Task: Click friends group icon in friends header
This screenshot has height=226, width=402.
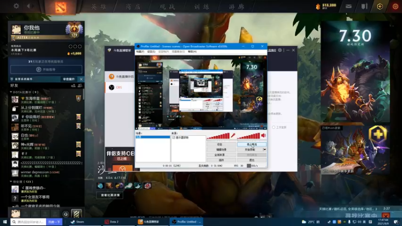Action: point(80,85)
